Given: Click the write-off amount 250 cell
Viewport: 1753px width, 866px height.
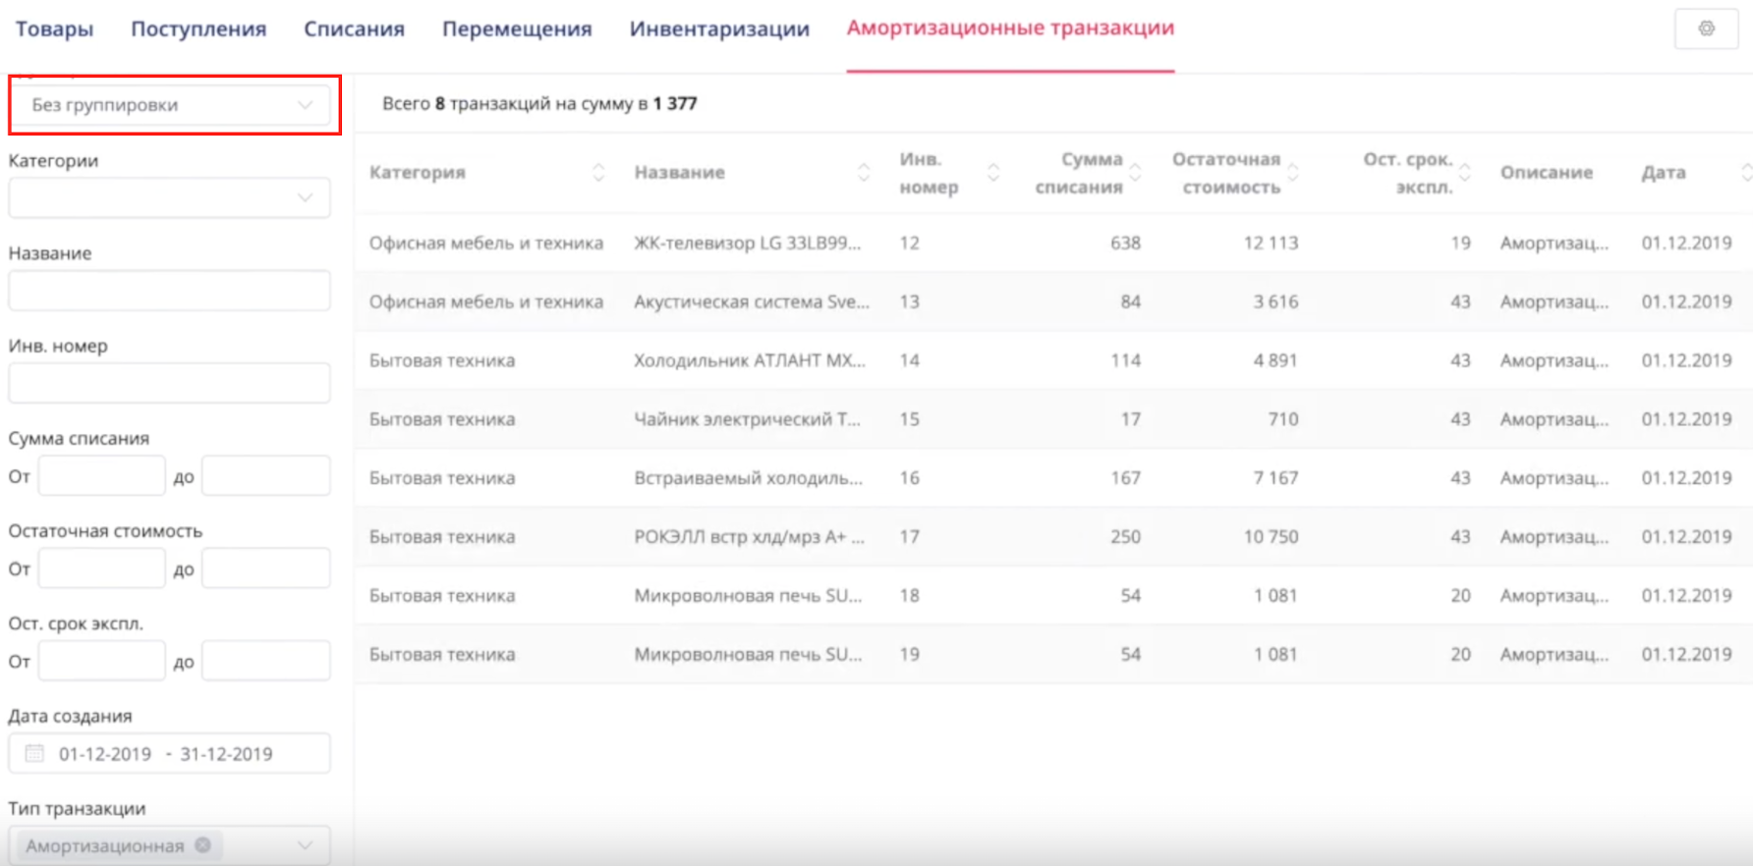Looking at the screenshot, I should (1125, 537).
